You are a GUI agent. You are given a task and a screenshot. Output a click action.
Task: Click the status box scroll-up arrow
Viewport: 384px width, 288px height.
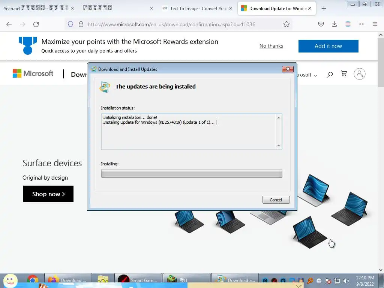279,118
